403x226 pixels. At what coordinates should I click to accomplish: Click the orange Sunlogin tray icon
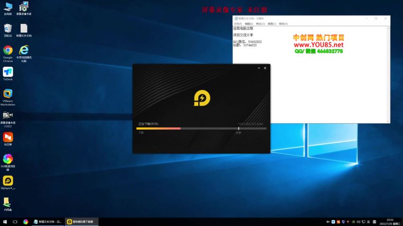(338, 222)
